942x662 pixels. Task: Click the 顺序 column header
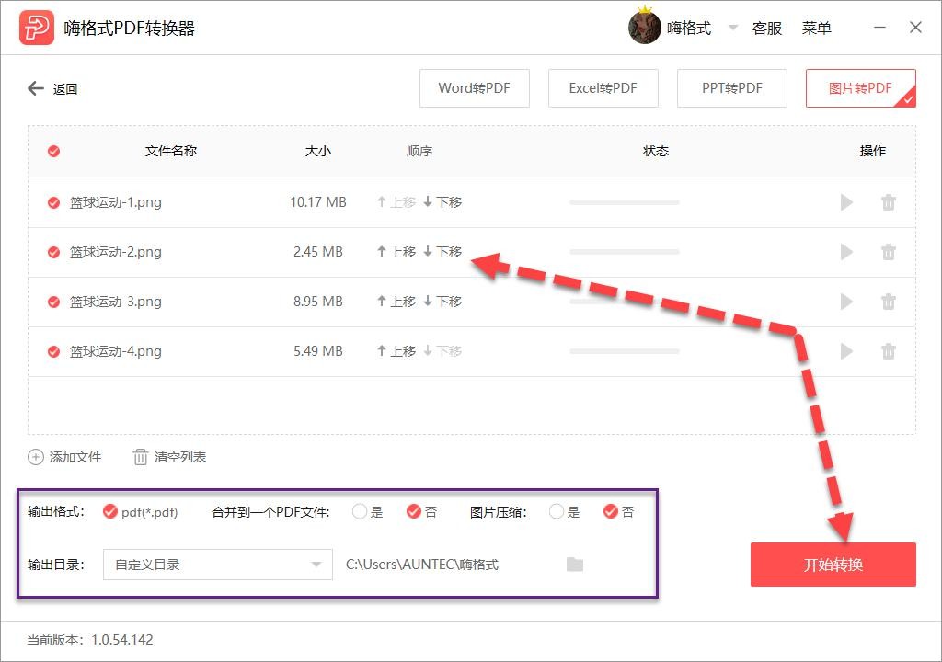[419, 151]
